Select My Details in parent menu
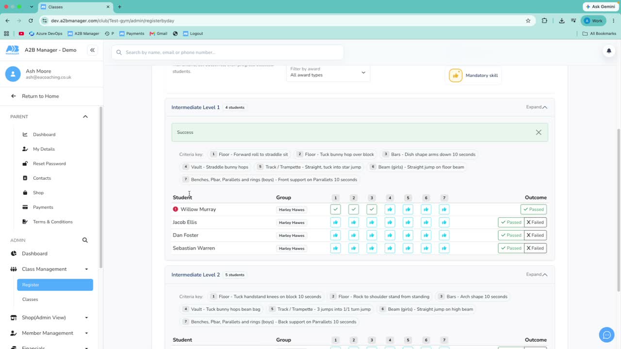 (x=44, y=149)
